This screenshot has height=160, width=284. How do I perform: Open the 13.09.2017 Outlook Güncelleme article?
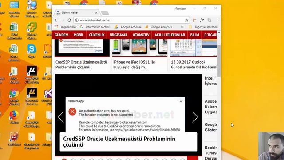tap(194, 64)
